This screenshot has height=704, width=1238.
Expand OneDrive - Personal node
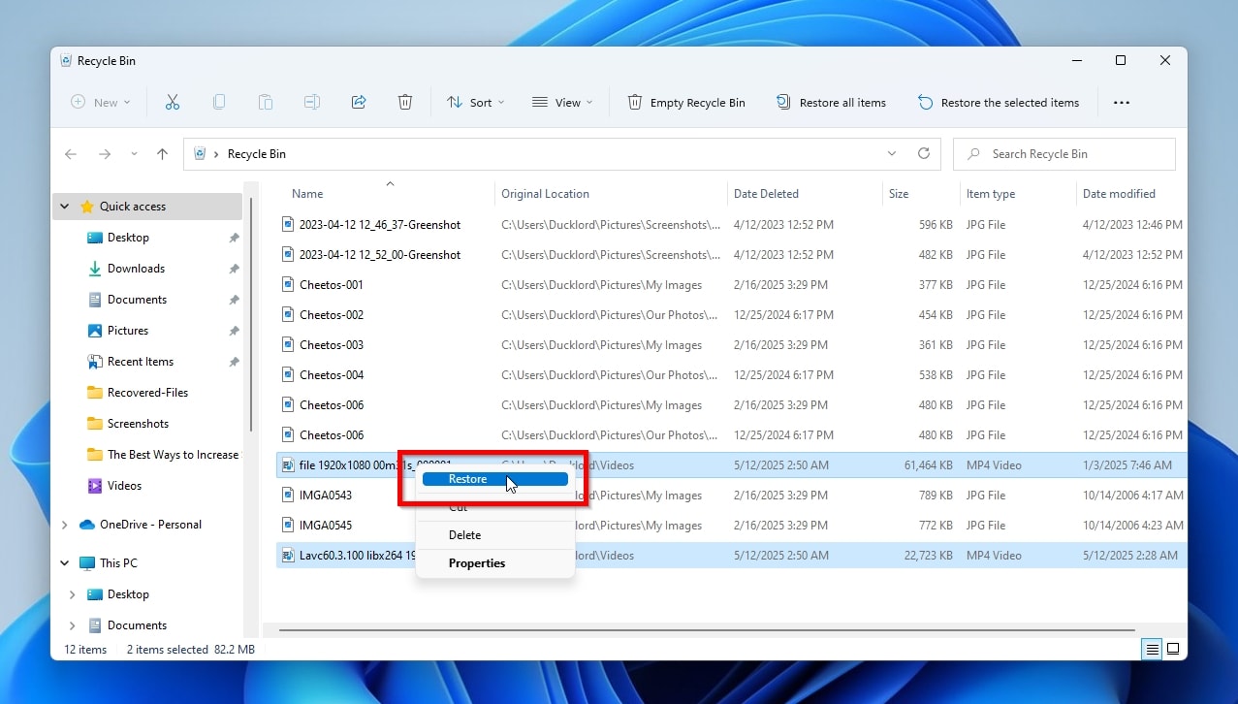tap(65, 525)
